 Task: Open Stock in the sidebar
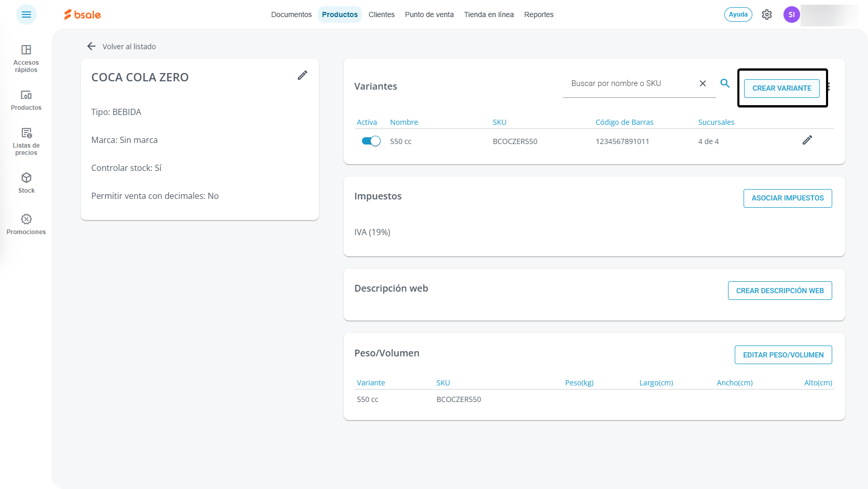(26, 183)
